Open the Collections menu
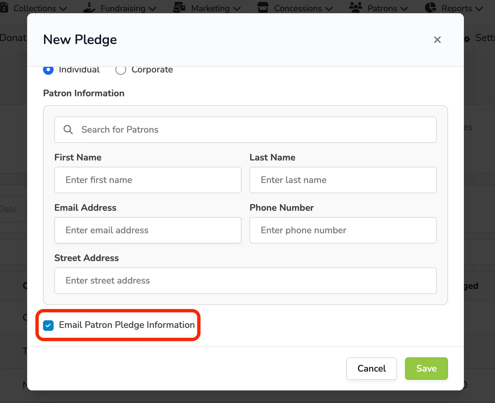The width and height of the screenshot is (495, 403). point(33,8)
